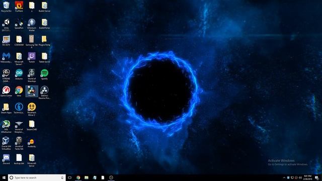The height and width of the screenshot is (181, 322).
Task: Select the PluginsTemp folder
Action: point(44,41)
